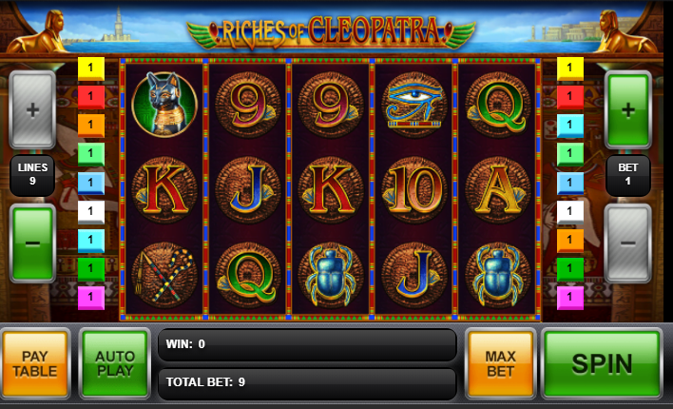The width and height of the screenshot is (673, 409).
Task: Select the magenta payline marker on the left
Action: 91,298
